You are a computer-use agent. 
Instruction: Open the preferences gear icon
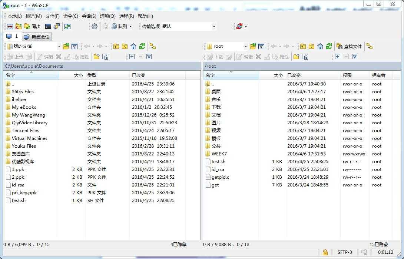(x=95, y=26)
